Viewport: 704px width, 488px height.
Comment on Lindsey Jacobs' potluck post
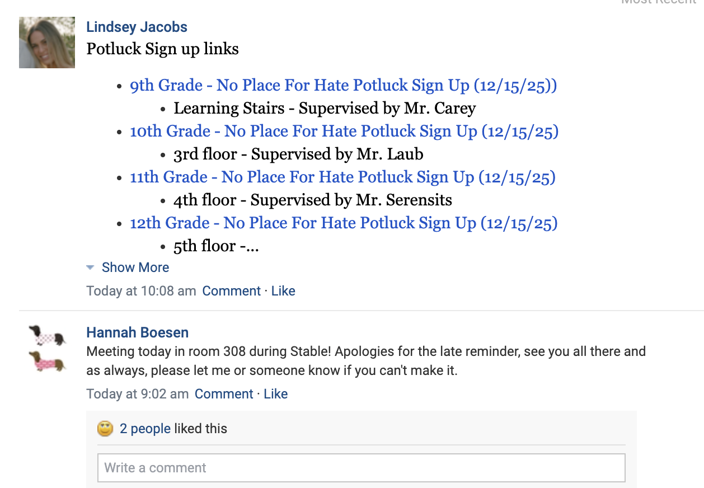tap(231, 291)
